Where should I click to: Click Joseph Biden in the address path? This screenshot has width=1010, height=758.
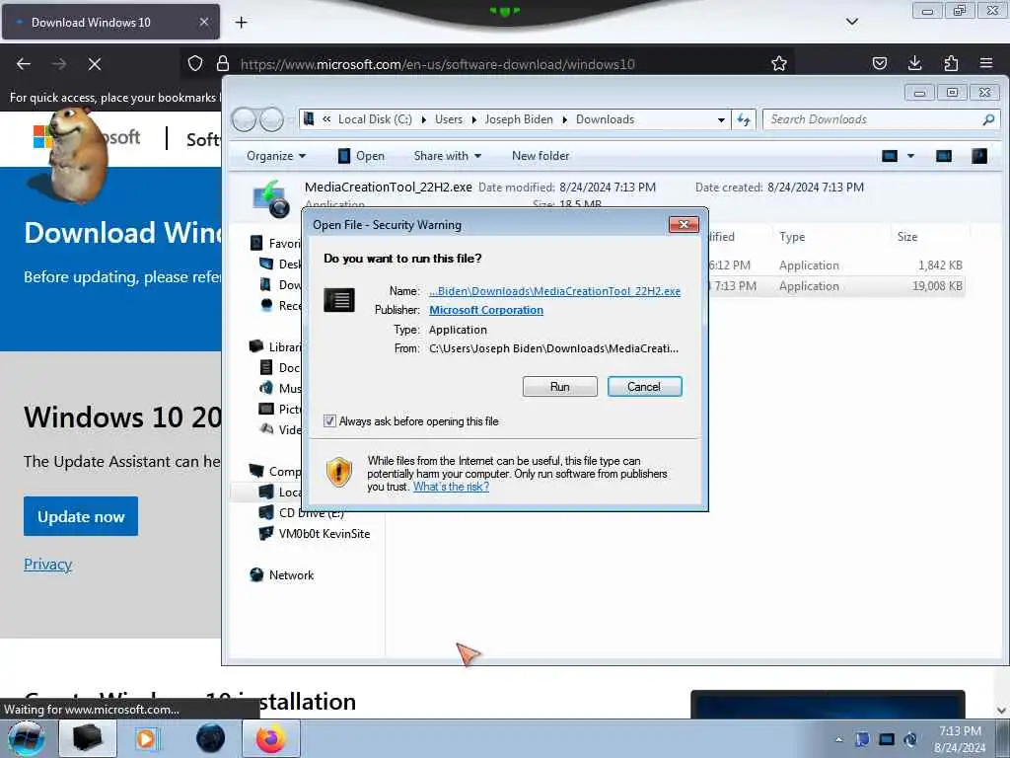click(519, 119)
